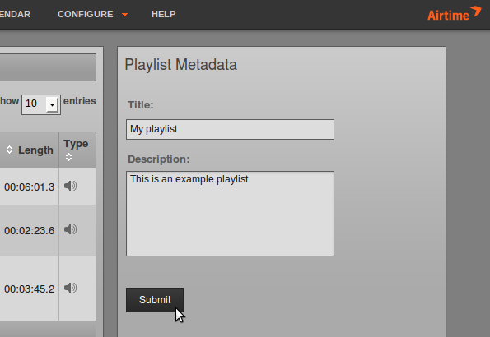Open the Calendar menu item
Screen dimensions: 490x337
tap(15, 14)
